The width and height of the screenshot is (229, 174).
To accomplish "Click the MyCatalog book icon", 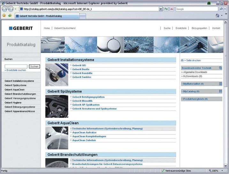I will [220, 91].
